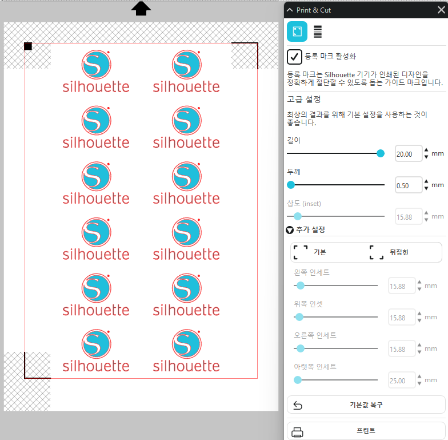448x440 pixels.
Task: Click the 오른쪽 인세트 value field
Action: pos(402,349)
